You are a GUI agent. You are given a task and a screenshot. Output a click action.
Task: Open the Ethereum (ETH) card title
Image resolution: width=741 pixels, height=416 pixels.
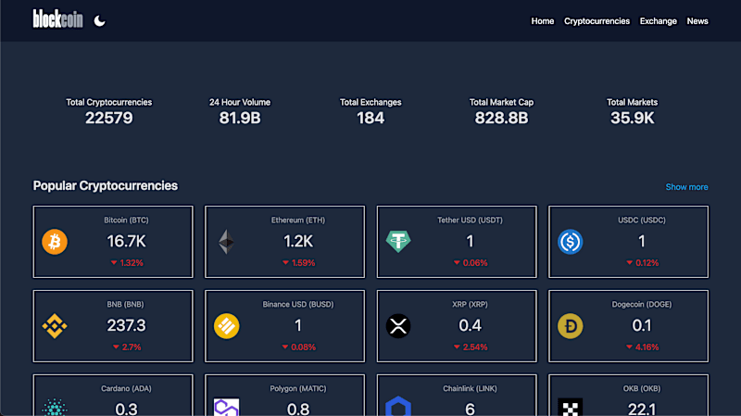pyautogui.click(x=298, y=220)
